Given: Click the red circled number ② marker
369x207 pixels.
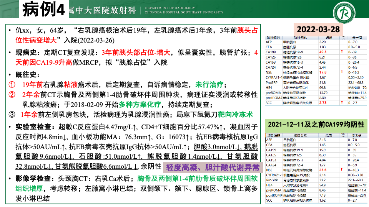Looking at the screenshot, I should tap(12, 95).
